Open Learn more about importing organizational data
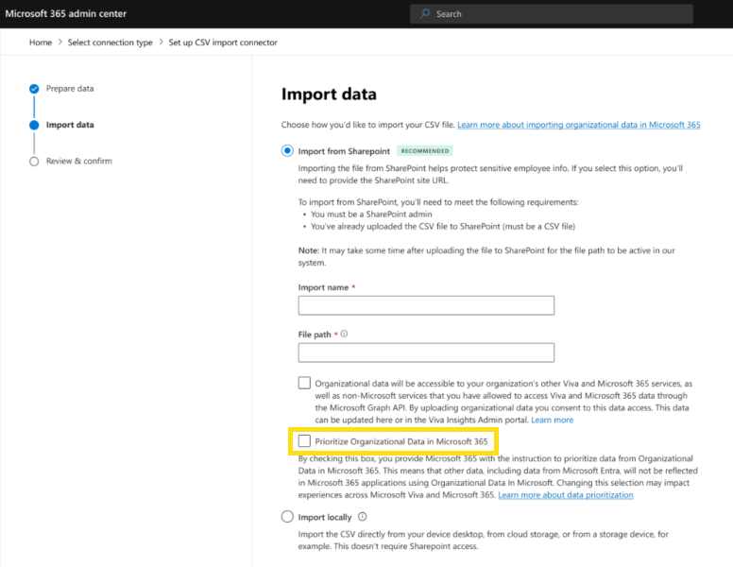 coord(579,125)
